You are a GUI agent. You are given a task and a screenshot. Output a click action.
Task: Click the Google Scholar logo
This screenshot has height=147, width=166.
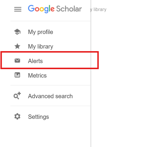click(x=55, y=9)
